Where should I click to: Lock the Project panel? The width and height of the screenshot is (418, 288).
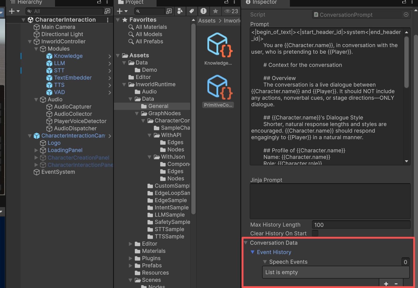click(x=226, y=2)
